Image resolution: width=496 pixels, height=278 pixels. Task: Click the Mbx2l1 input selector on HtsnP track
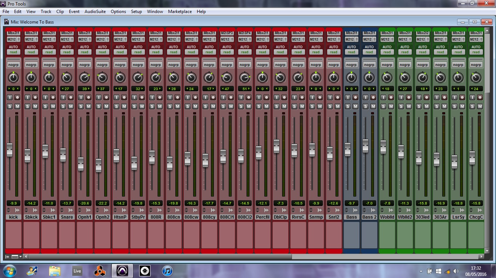click(120, 33)
